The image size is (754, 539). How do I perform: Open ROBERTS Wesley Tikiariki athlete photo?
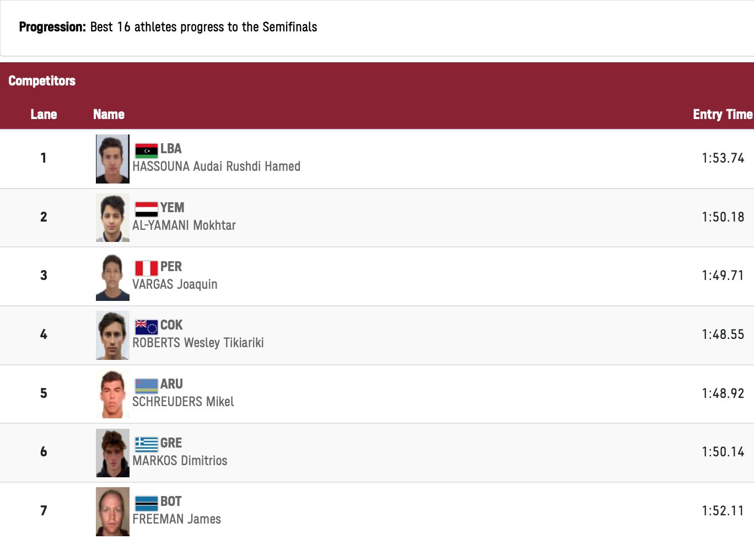(x=112, y=335)
